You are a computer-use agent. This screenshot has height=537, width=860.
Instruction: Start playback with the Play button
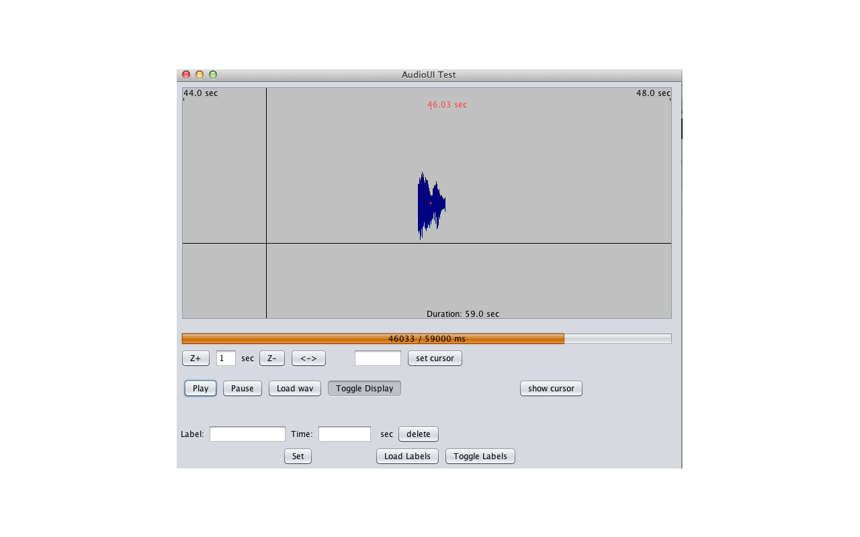pos(200,389)
